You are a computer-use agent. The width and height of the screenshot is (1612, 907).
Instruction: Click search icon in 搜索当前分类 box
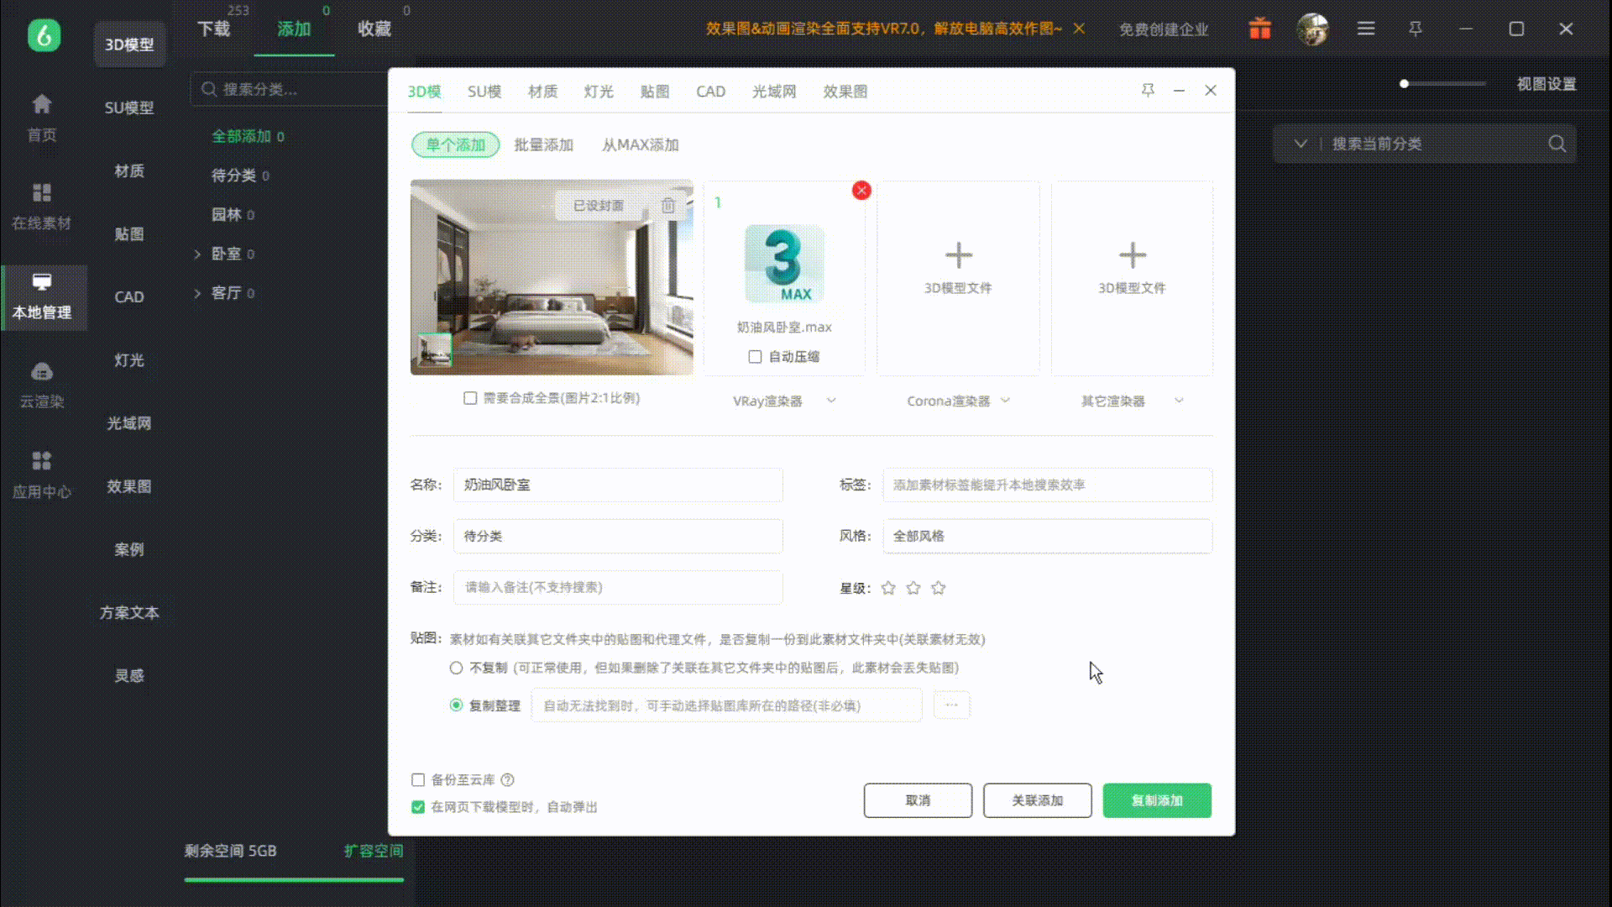point(1557,144)
